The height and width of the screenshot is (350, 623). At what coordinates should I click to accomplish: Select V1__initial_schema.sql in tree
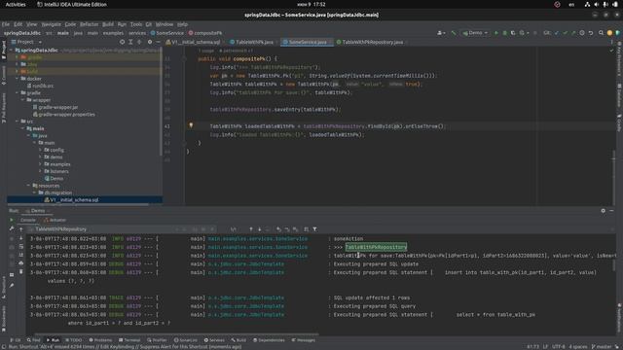(71, 200)
